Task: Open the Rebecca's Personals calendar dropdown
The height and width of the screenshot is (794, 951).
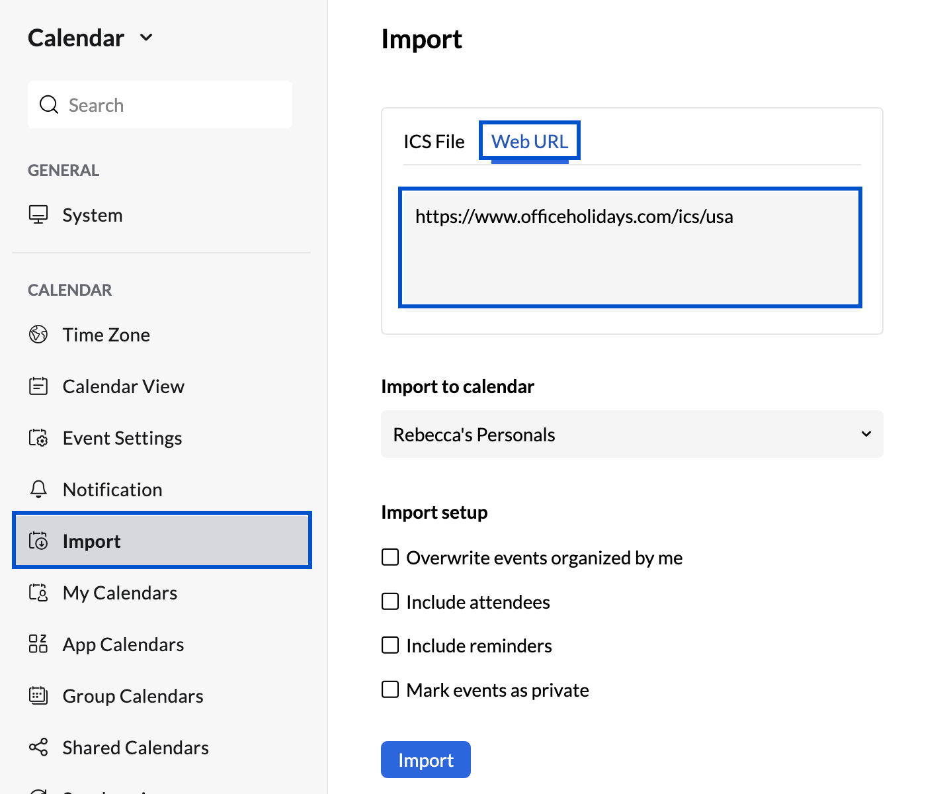Action: tap(631, 434)
